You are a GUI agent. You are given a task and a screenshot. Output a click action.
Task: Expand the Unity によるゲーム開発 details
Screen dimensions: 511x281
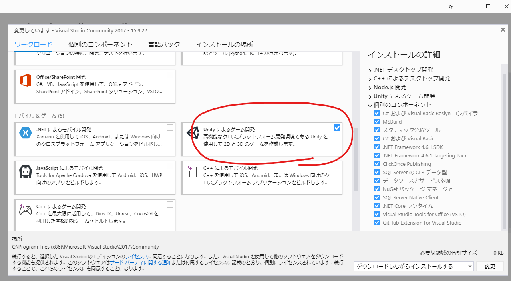[370, 96]
